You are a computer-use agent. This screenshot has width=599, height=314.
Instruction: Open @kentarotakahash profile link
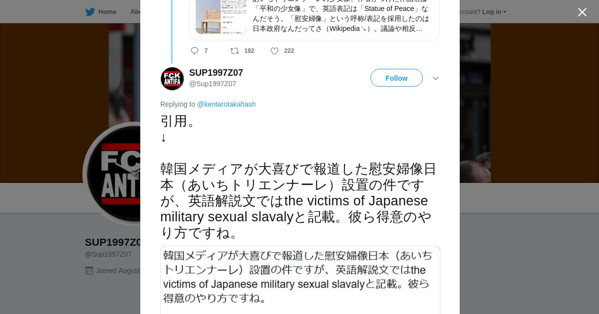coord(227,104)
